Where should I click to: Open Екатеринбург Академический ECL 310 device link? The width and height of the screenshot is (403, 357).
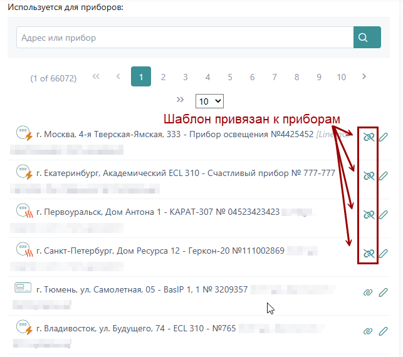(x=186, y=173)
